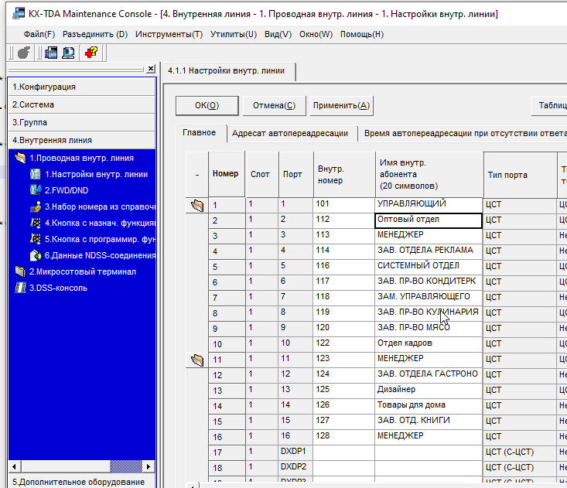This screenshot has height=488, width=567.
Task: Close the left navigation panel with X
Action: click(151, 69)
